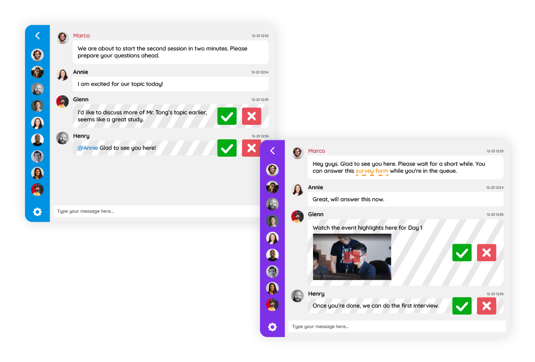Focus message input in blue chat window
The height and width of the screenshot is (362, 535).
(x=157, y=211)
